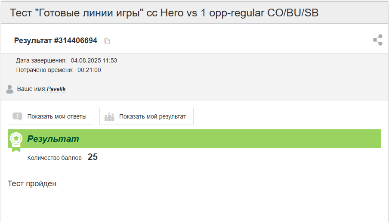Click the 'Ваше имя:' label
This screenshot has width=389, height=222.
point(31,89)
